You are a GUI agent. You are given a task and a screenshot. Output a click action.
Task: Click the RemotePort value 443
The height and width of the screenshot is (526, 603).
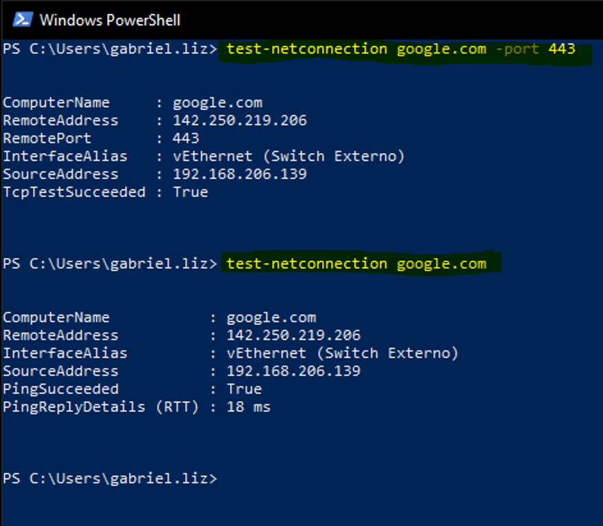pyautogui.click(x=186, y=139)
